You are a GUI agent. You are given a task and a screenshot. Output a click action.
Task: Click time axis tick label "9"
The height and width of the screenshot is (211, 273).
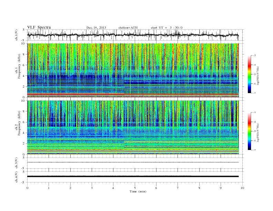221,188
